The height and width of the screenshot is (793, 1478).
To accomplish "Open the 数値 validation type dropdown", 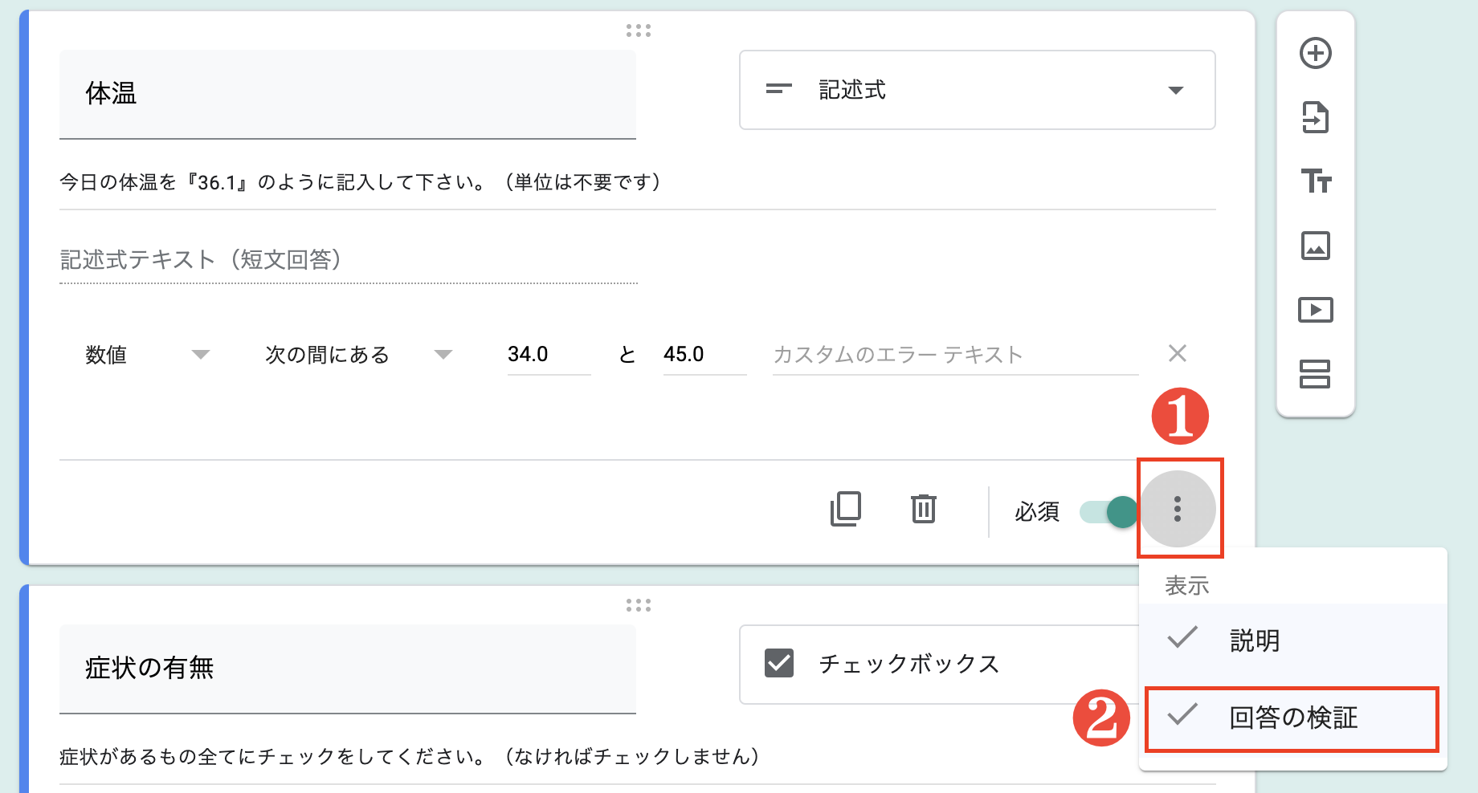I will click(x=147, y=355).
